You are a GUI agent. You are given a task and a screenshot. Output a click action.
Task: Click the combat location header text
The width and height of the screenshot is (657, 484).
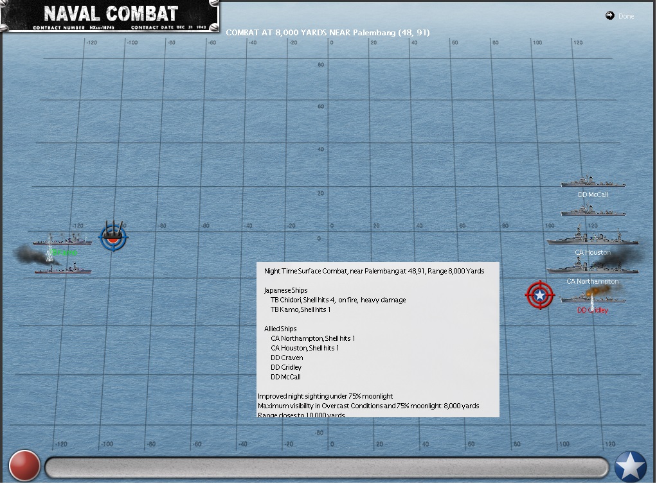point(328,33)
